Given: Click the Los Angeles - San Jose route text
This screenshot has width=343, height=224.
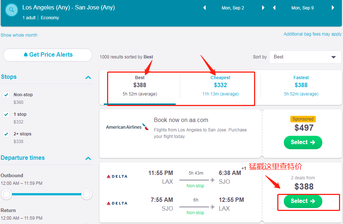Looking at the screenshot, I should pos(69,7).
